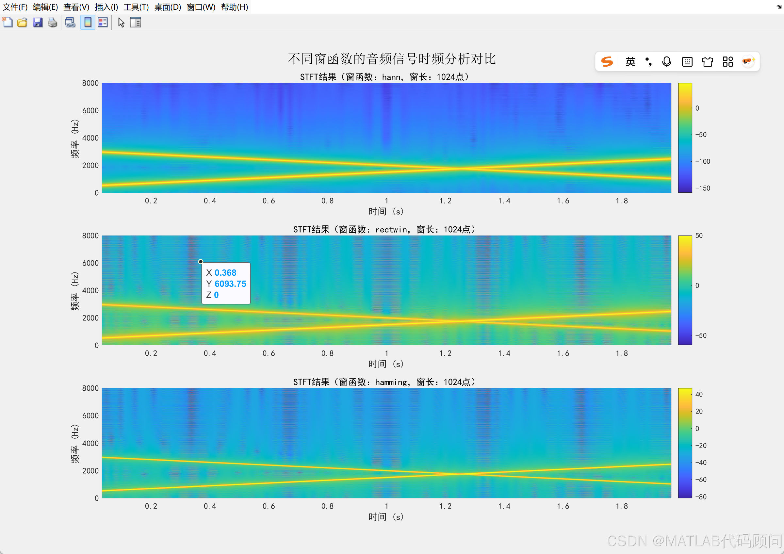Save figure with floppy disk icon
This screenshot has width=784, height=554.
38,23
